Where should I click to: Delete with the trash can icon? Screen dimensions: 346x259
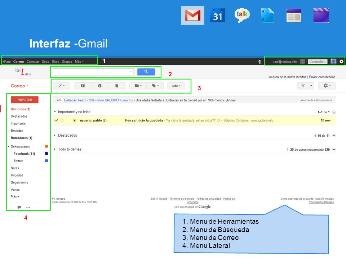pos(117,86)
